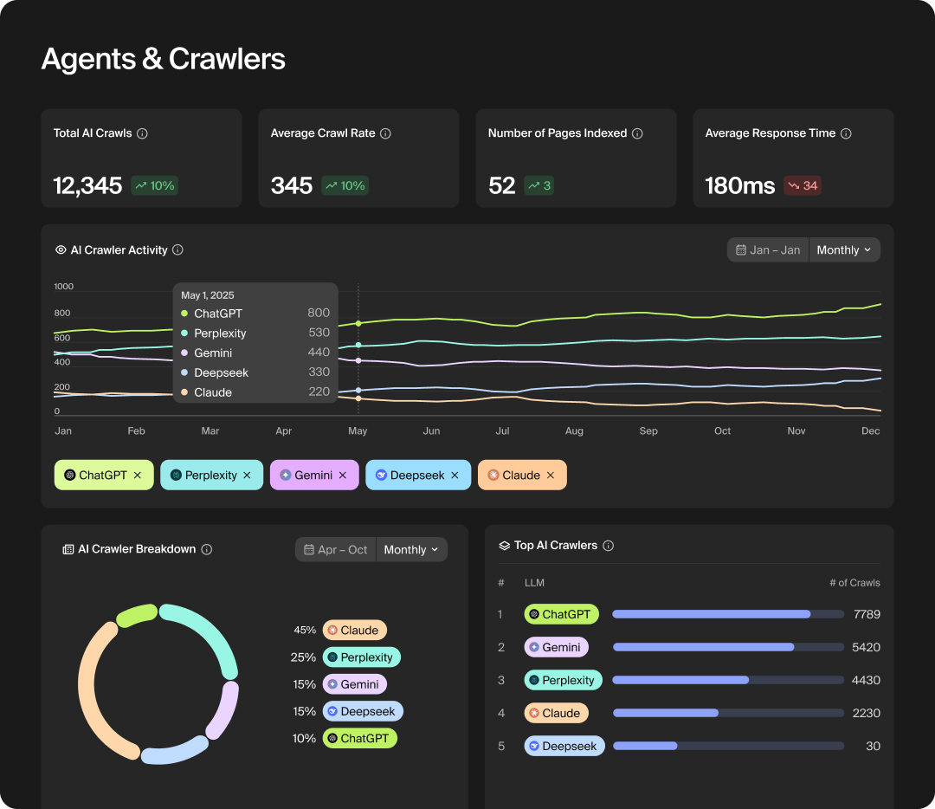The image size is (935, 809).
Task: Click info icon for Number of Pages Indexed
Action: pyautogui.click(x=637, y=133)
